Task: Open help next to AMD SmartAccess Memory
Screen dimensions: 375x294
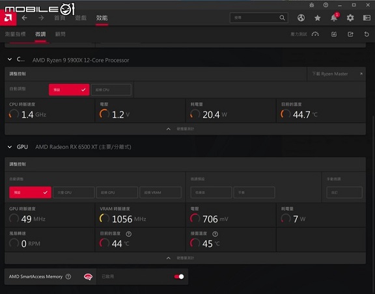Action: click(x=68, y=276)
